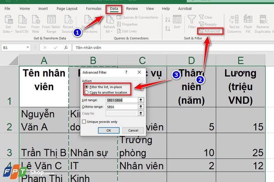
Task: Select row 2 header
Action: coord(10,120)
